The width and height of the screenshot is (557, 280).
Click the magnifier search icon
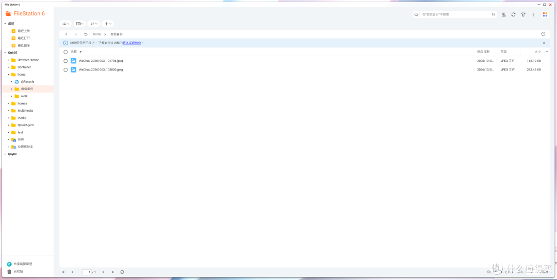point(416,14)
